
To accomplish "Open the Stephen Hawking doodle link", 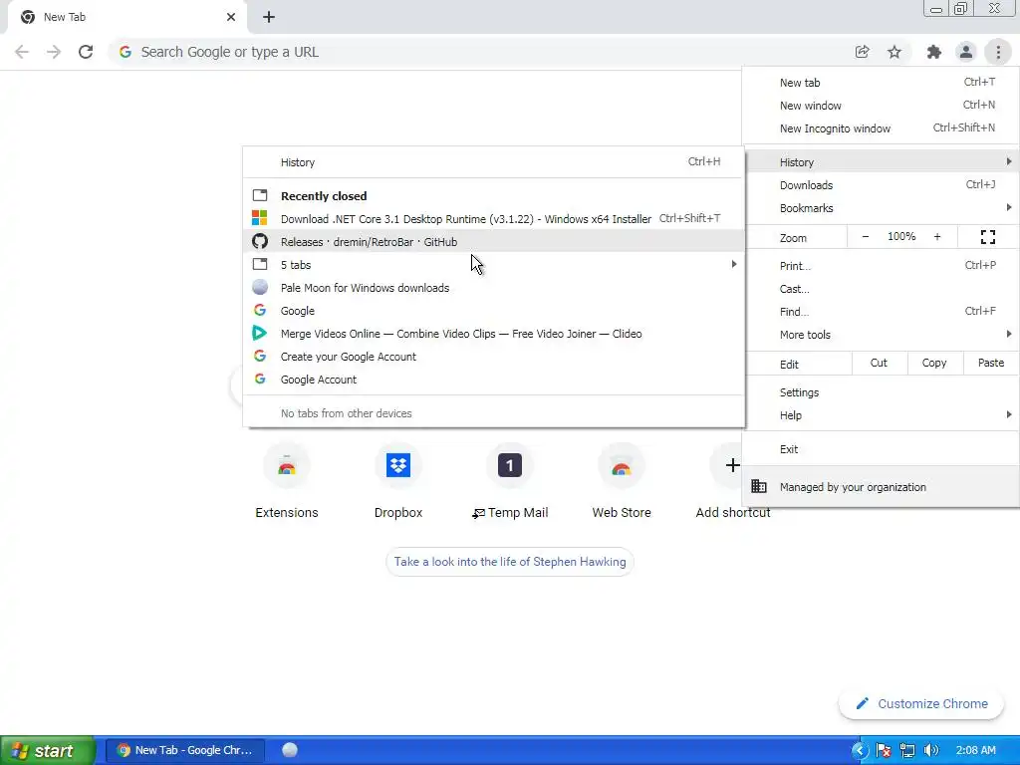I will [x=510, y=562].
